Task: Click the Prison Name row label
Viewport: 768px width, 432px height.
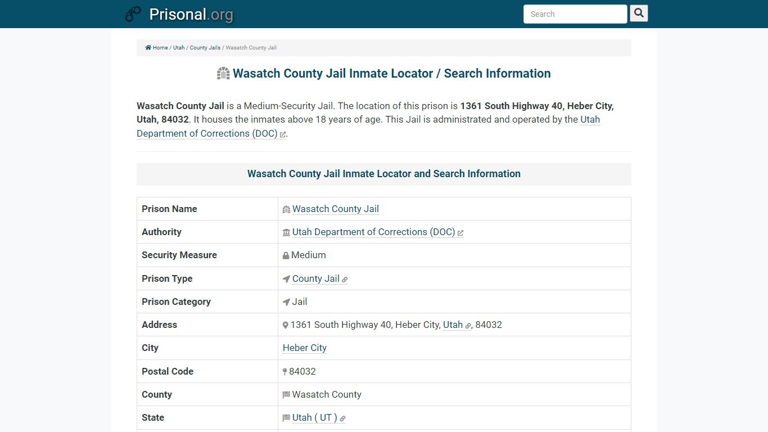Action: 169,209
